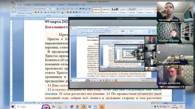Open the notification center icon
This screenshot has height=109, width=195.
coord(181,107)
